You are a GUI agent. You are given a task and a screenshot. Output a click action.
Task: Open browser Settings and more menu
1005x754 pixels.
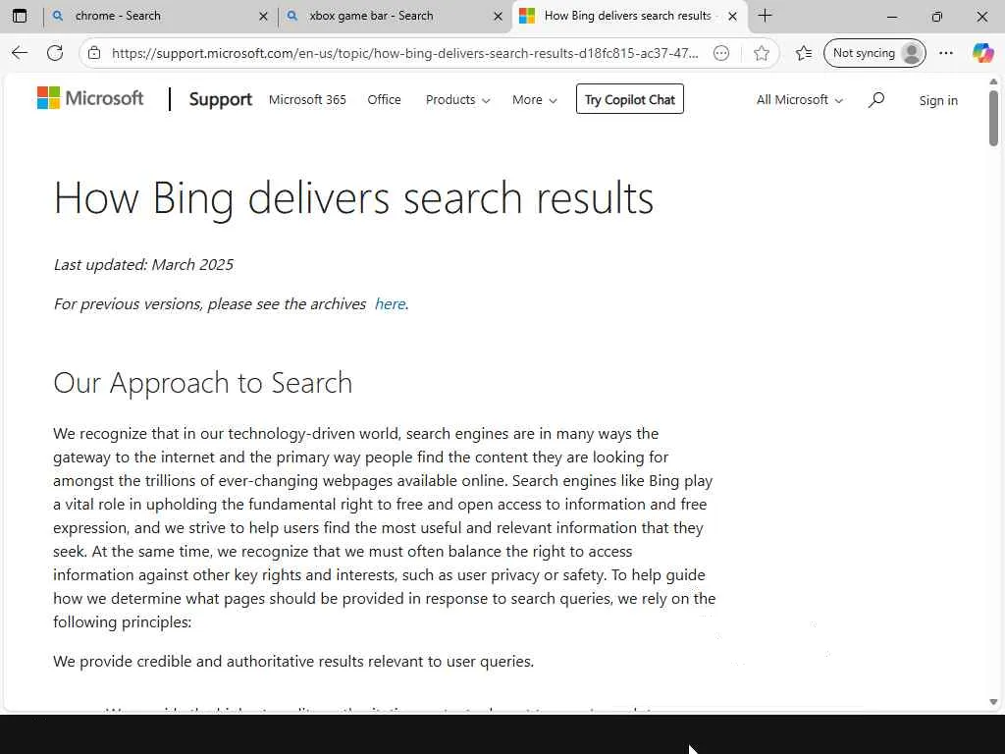pyautogui.click(x=946, y=53)
